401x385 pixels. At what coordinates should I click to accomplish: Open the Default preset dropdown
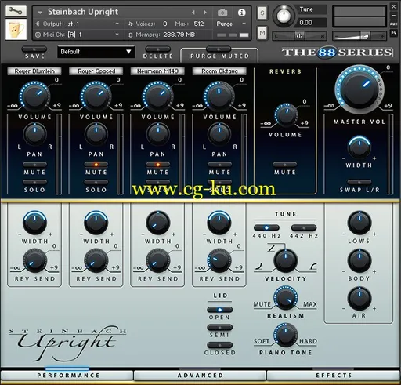pyautogui.click(x=96, y=52)
